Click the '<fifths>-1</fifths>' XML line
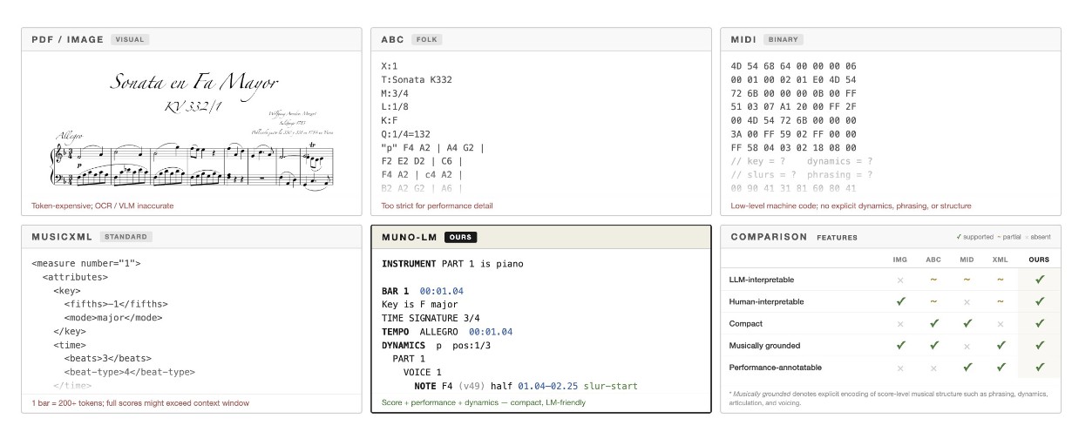The width and height of the screenshot is (1072, 432). [x=116, y=304]
